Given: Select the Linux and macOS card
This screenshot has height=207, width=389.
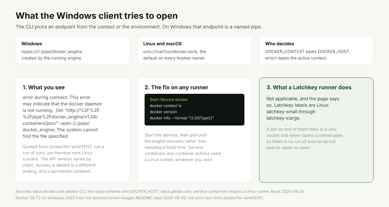Looking at the screenshot, I should point(194,50).
